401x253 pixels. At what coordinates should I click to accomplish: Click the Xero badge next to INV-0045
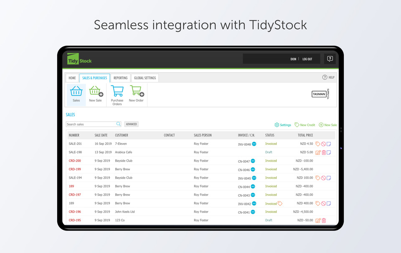pos(254,178)
